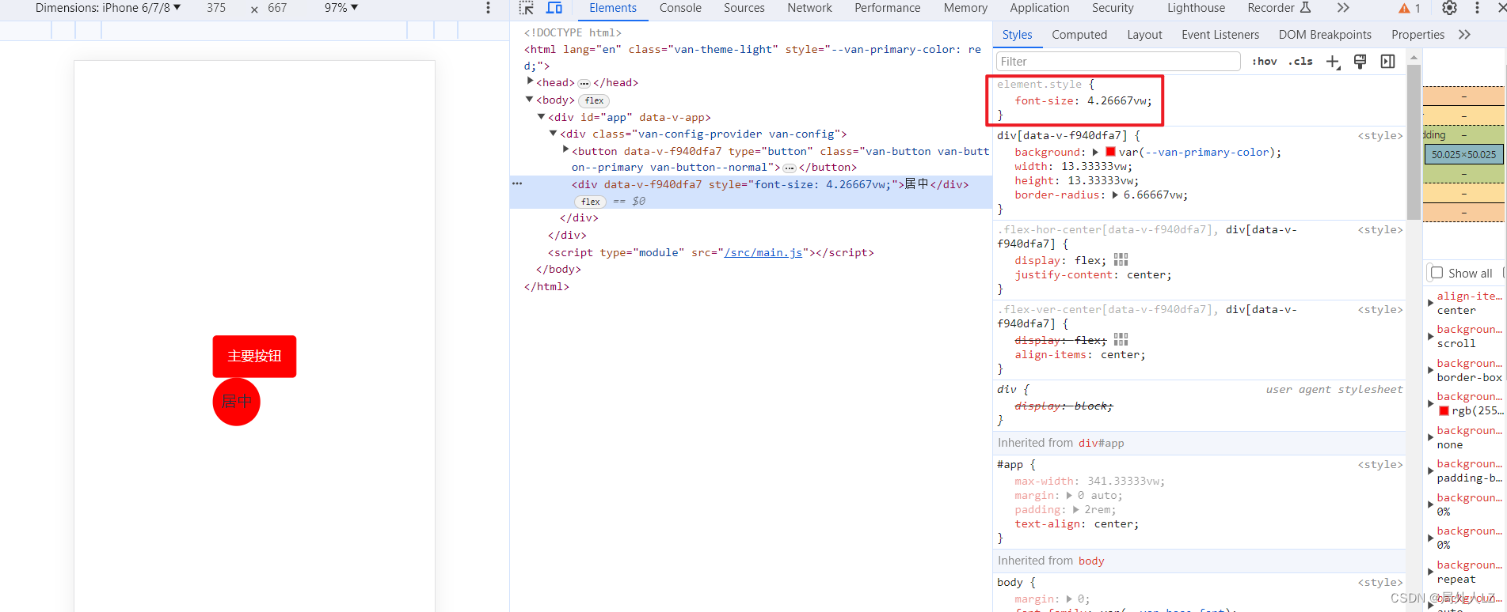Click the warning issues counter icon
The width and height of the screenshot is (1507, 612).
(x=1410, y=8)
